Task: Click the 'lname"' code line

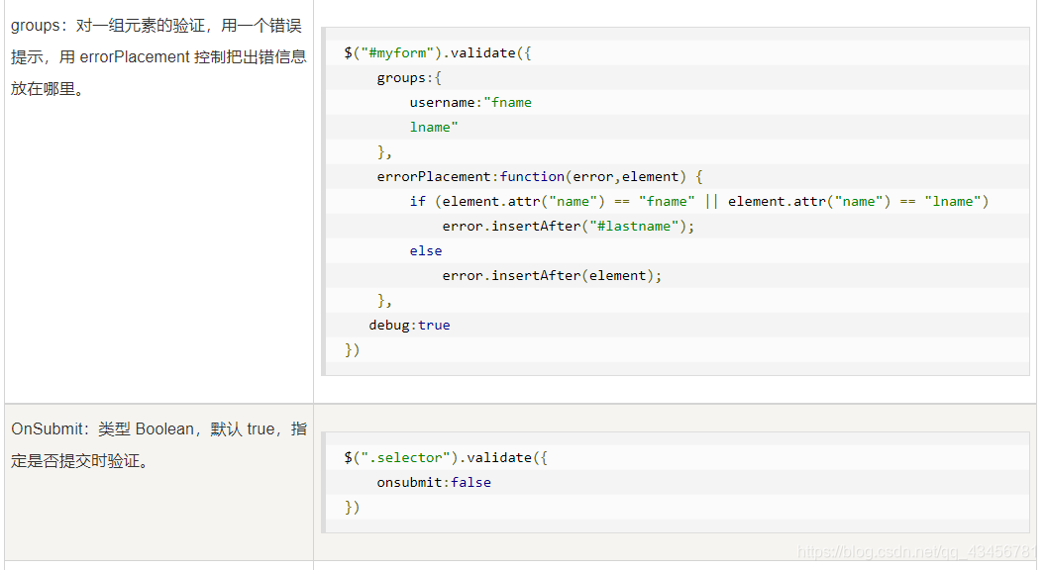Action: 434,127
